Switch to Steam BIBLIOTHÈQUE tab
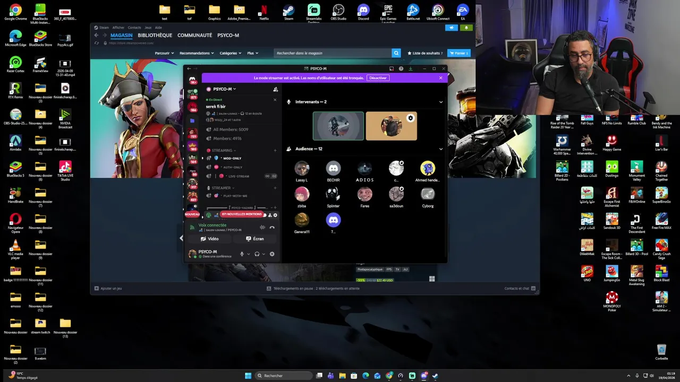The image size is (680, 382). [x=155, y=35]
